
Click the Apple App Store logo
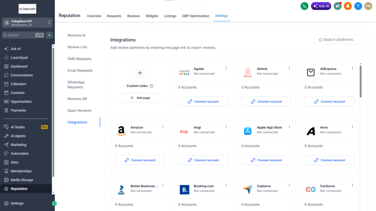(x=247, y=131)
